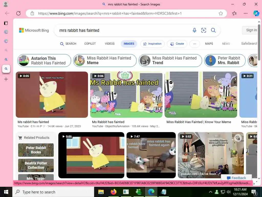This screenshot has width=262, height=197.
Task: Open File Explorer from taskbar
Action: [101, 192]
